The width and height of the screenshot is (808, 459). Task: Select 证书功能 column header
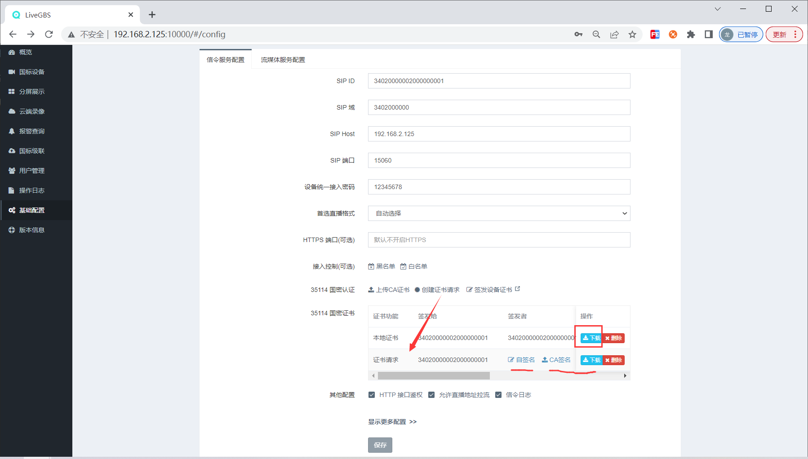tap(386, 316)
